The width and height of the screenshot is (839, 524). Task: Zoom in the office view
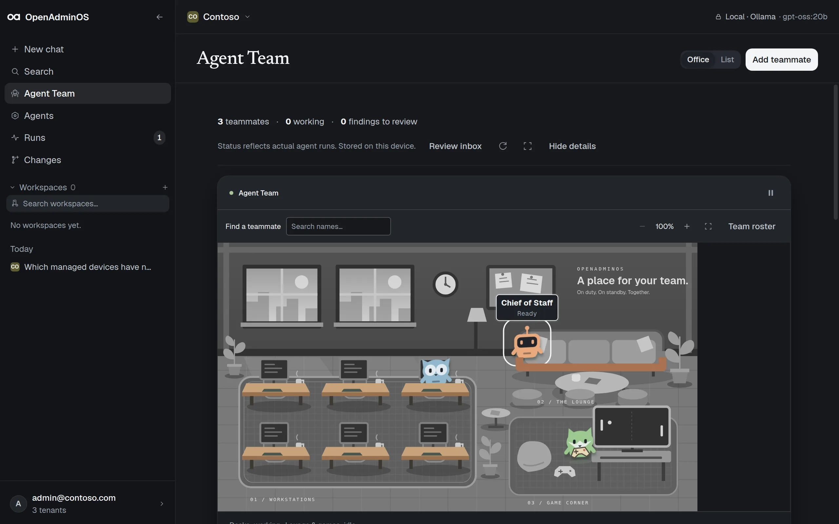[x=687, y=226]
